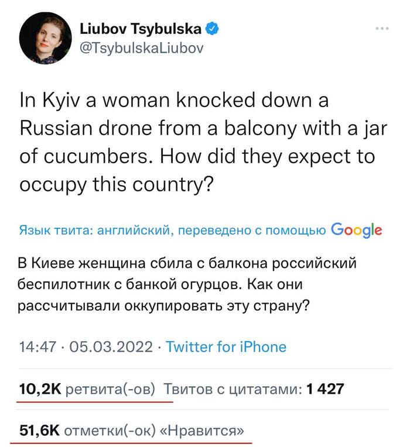Open Liubov Tsybulska's profile photo
The height and width of the screenshot is (447, 410).
coord(41,39)
